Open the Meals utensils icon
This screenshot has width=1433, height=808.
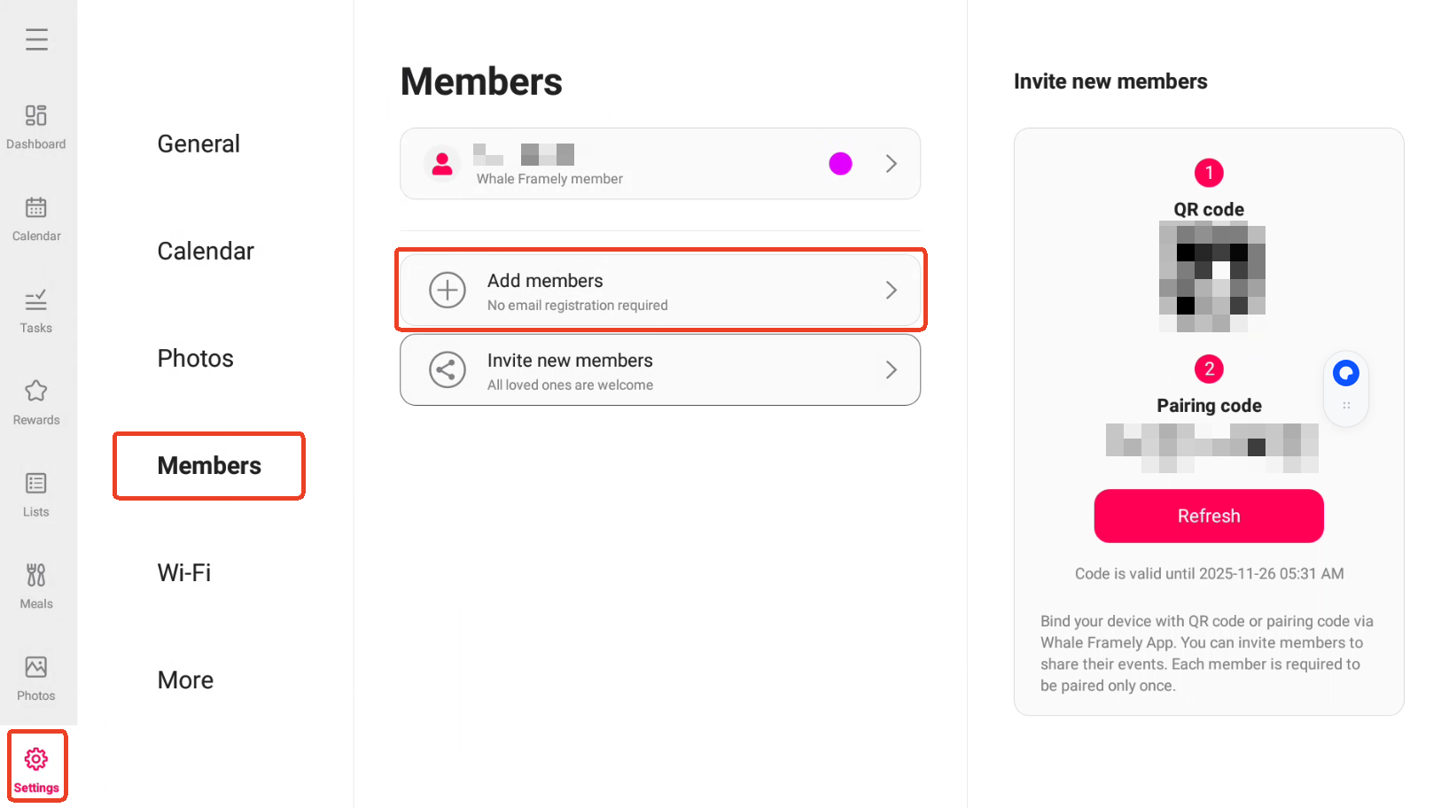coord(36,575)
